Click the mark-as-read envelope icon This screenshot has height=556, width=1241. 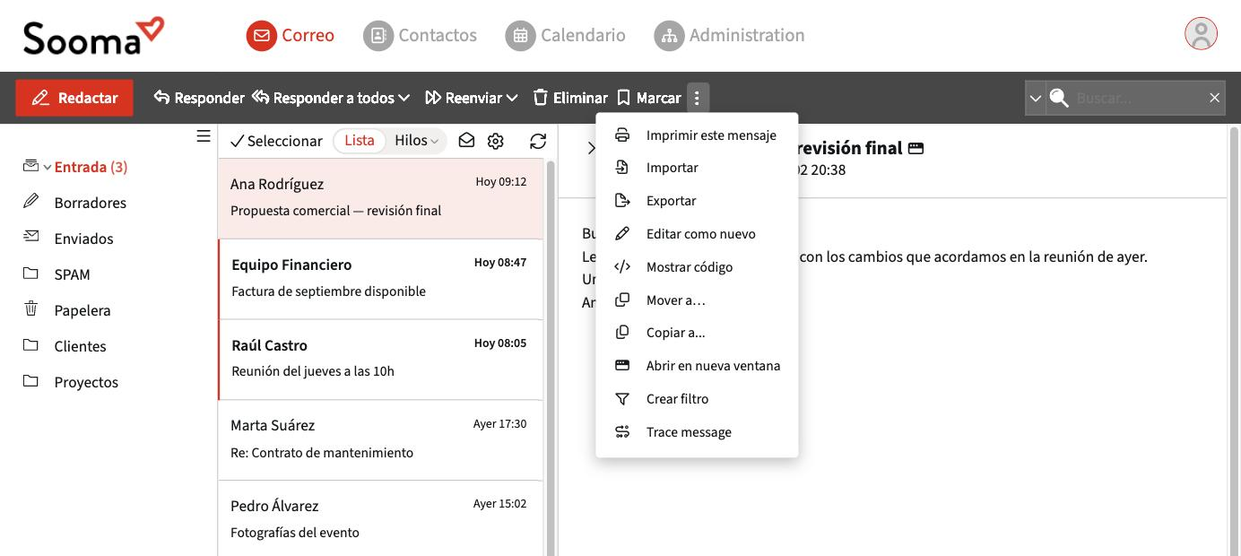pos(466,141)
